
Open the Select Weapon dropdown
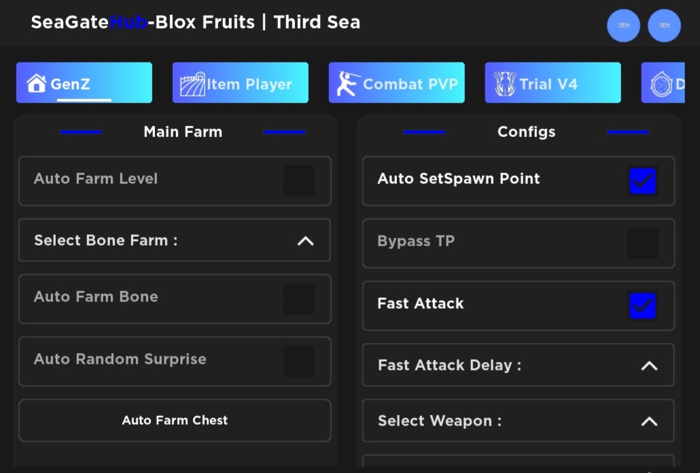519,421
